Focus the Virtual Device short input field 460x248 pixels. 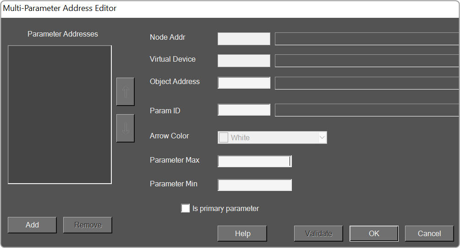(x=244, y=61)
